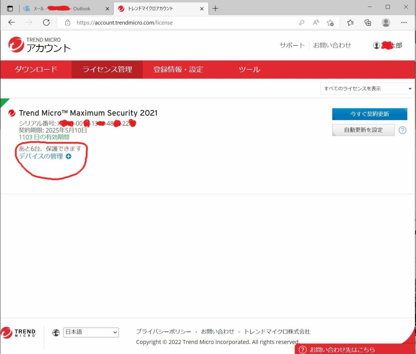This screenshot has height=354, width=416.
Task: Open a new browser tab
Action: 215,8
